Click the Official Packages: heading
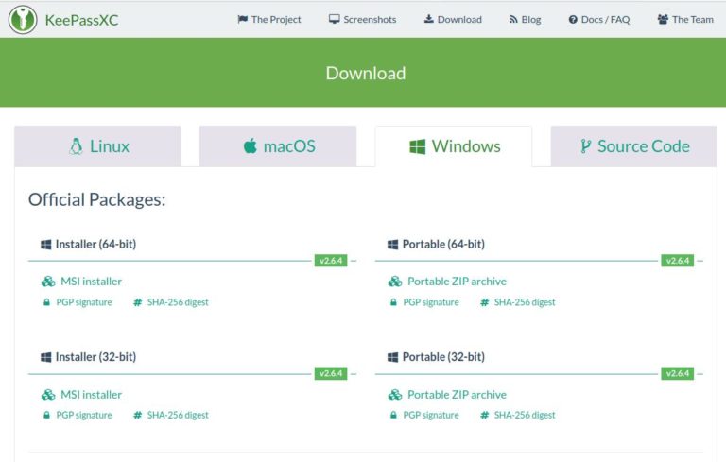Viewport: 726px width, 462px height. [x=96, y=200]
